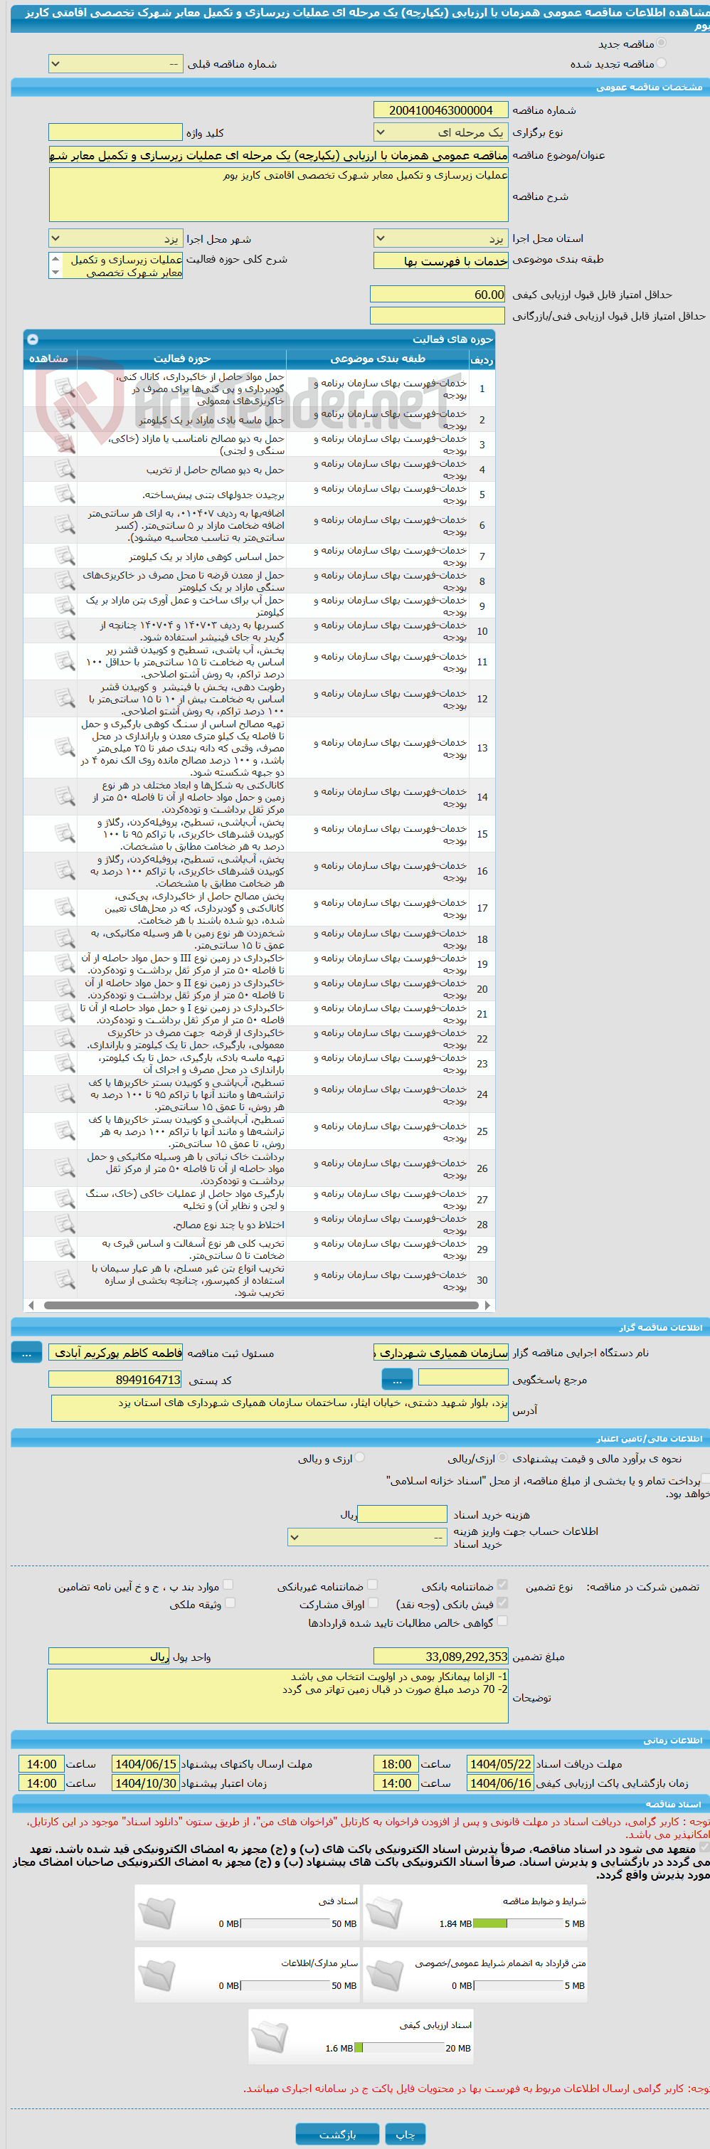Open the اطلاعات حساب جهت واریز dropdown
The width and height of the screenshot is (710, 2149).
(367, 1538)
